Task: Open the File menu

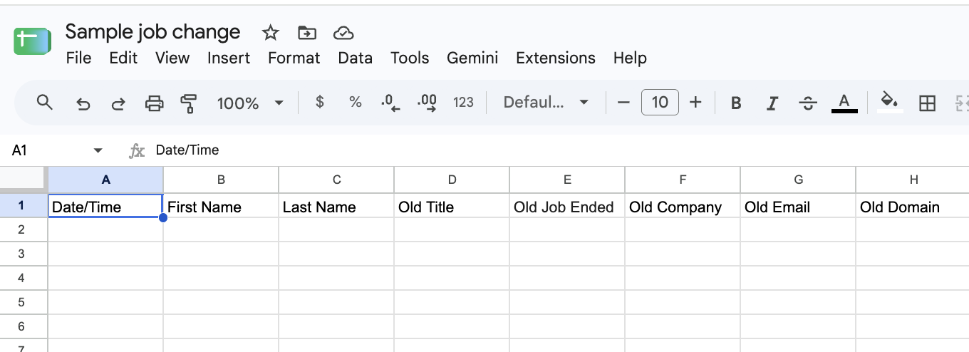Action: (x=78, y=58)
